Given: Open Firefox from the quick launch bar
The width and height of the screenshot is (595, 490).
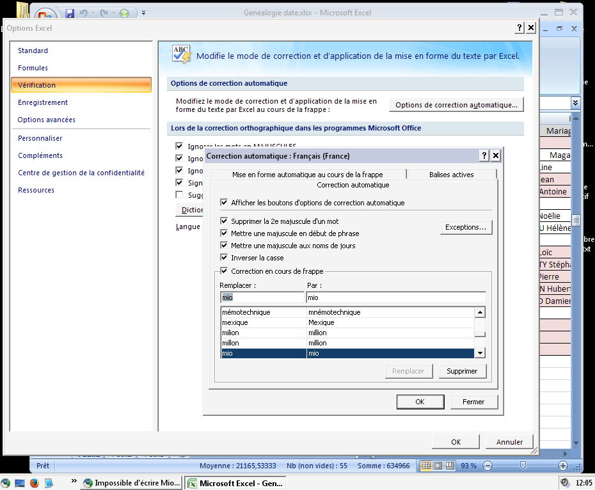Looking at the screenshot, I should (x=35, y=483).
